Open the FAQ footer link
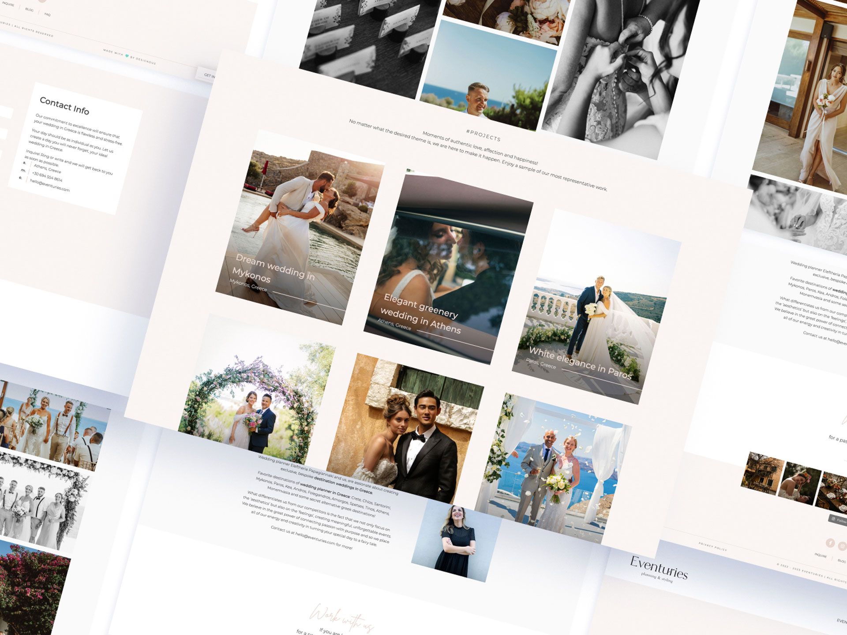The width and height of the screenshot is (847, 635). pyautogui.click(x=47, y=15)
